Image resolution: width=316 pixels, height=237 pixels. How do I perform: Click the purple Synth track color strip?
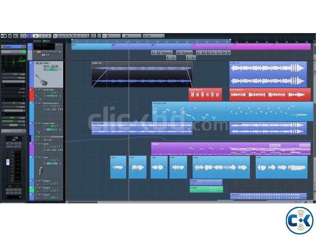tap(32, 149)
